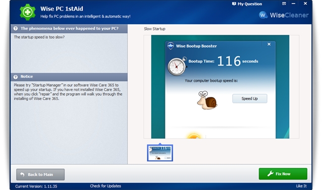Click the green Wise PC 1stAid gear logo
This screenshot has width=322, height=190.
point(28,12)
